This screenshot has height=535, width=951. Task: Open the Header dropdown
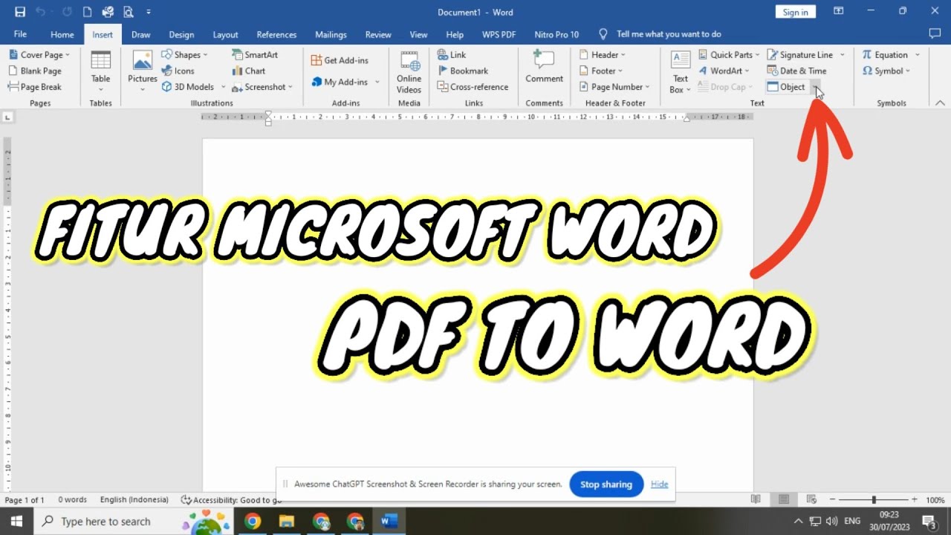[603, 55]
